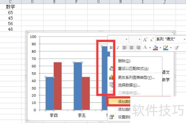
Task: Toggle Bold in the mini toolbar
Action: 111,48
